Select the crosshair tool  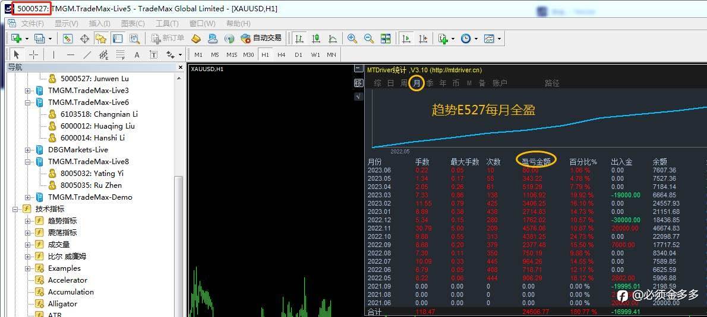click(34, 55)
